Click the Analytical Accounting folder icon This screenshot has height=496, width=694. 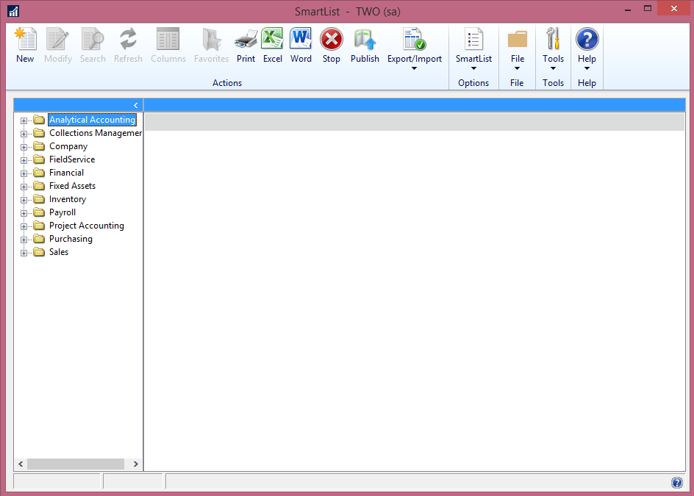(39, 120)
